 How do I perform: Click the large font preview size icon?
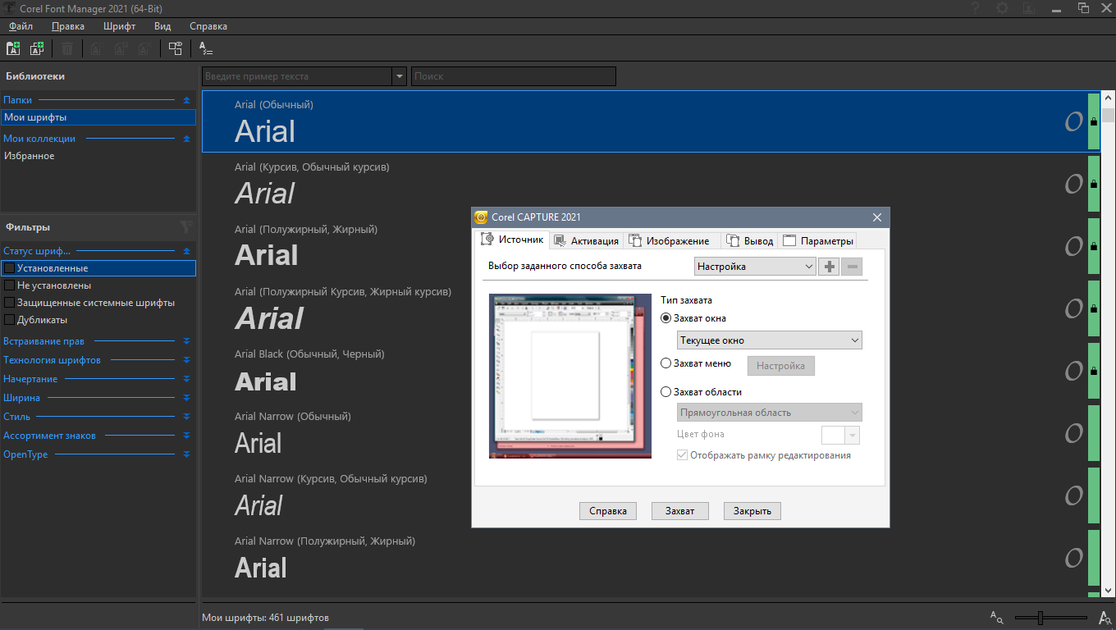1105,618
